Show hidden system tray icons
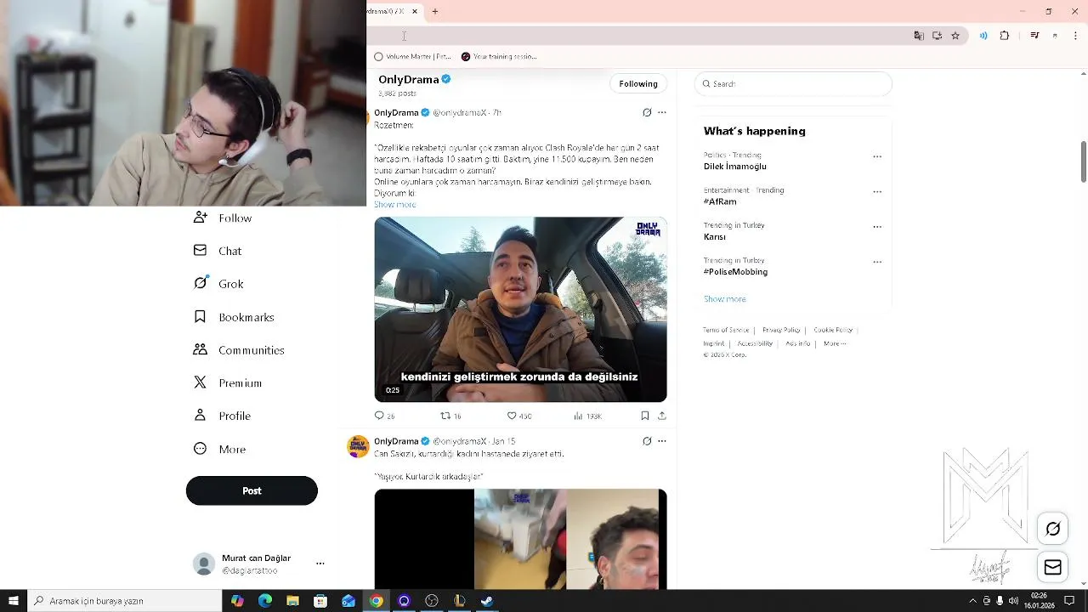 (x=973, y=601)
